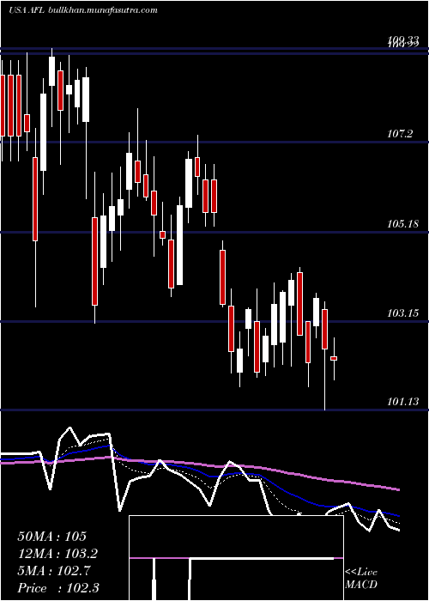The height and width of the screenshot is (601, 429).
Task: Click the 'USA AFL bullkhan.munafasutra.com' title text
Action: [82, 10]
